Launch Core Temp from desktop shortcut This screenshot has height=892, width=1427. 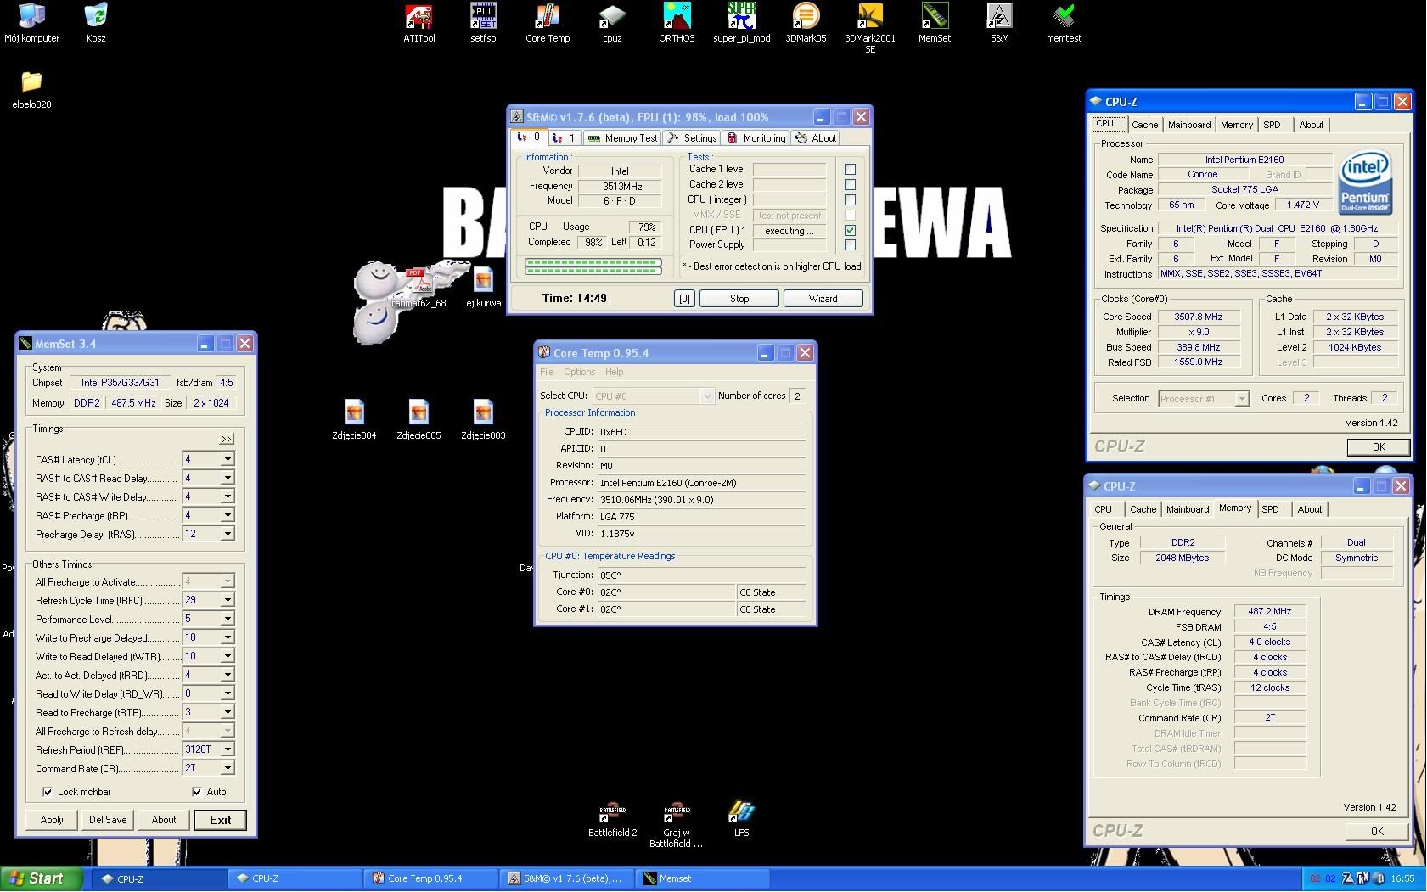548,23
